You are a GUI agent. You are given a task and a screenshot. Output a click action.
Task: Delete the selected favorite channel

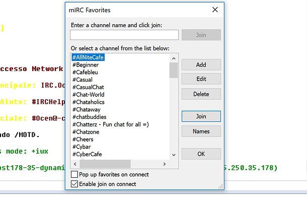point(201,94)
